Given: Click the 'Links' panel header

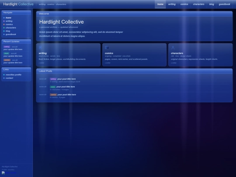Looking at the screenshot, I should tap(16, 69).
